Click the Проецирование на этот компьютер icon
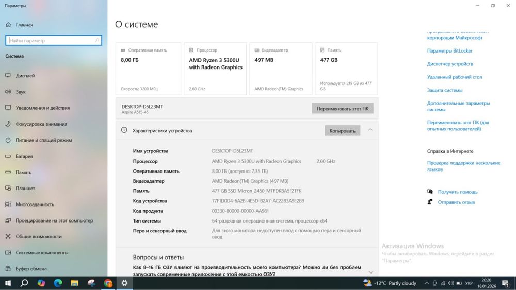Screen dimensions: 516x290 [8, 220]
